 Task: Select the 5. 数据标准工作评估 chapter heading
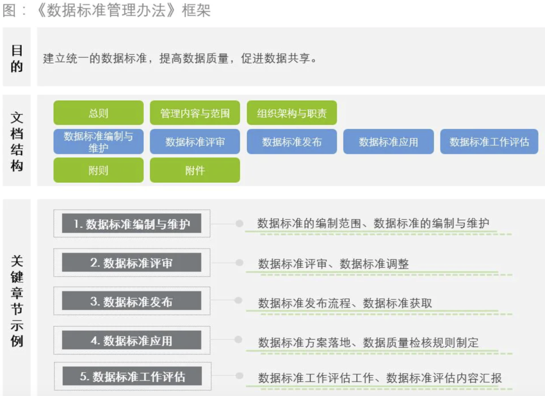132,376
